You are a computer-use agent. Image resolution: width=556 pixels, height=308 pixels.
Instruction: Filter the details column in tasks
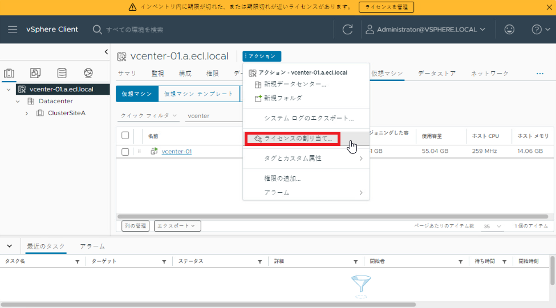pos(355,262)
